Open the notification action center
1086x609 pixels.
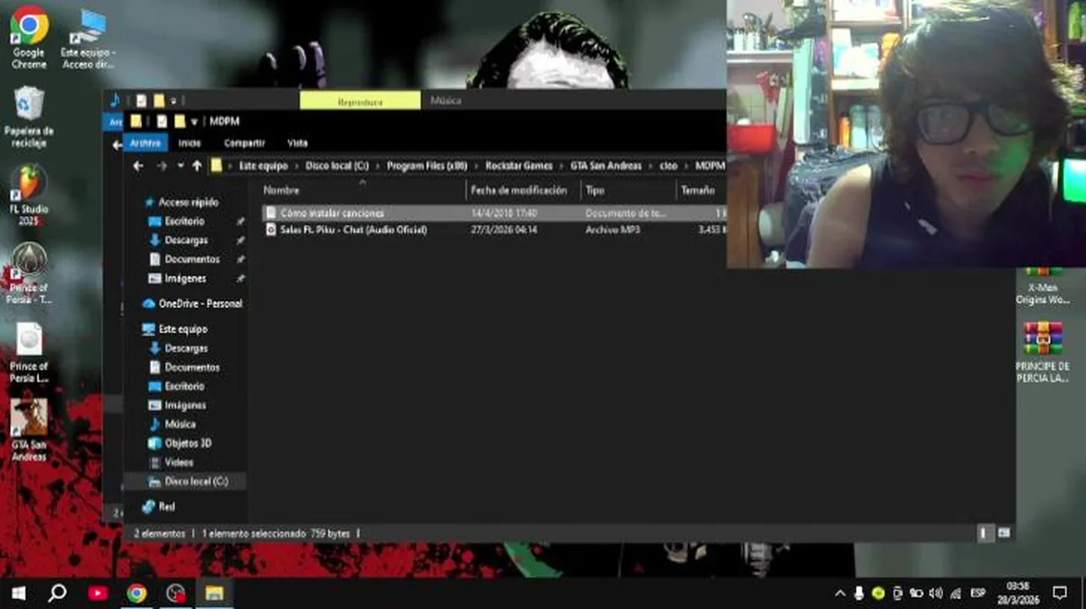[1060, 593]
